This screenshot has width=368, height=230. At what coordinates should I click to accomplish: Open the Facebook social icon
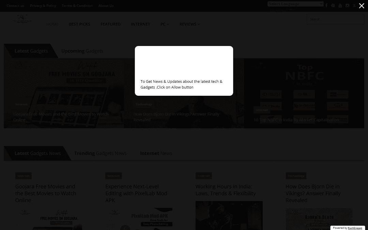click(326, 5)
